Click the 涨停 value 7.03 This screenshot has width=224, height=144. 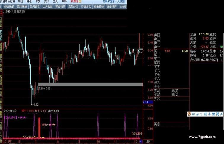tap(206, 38)
